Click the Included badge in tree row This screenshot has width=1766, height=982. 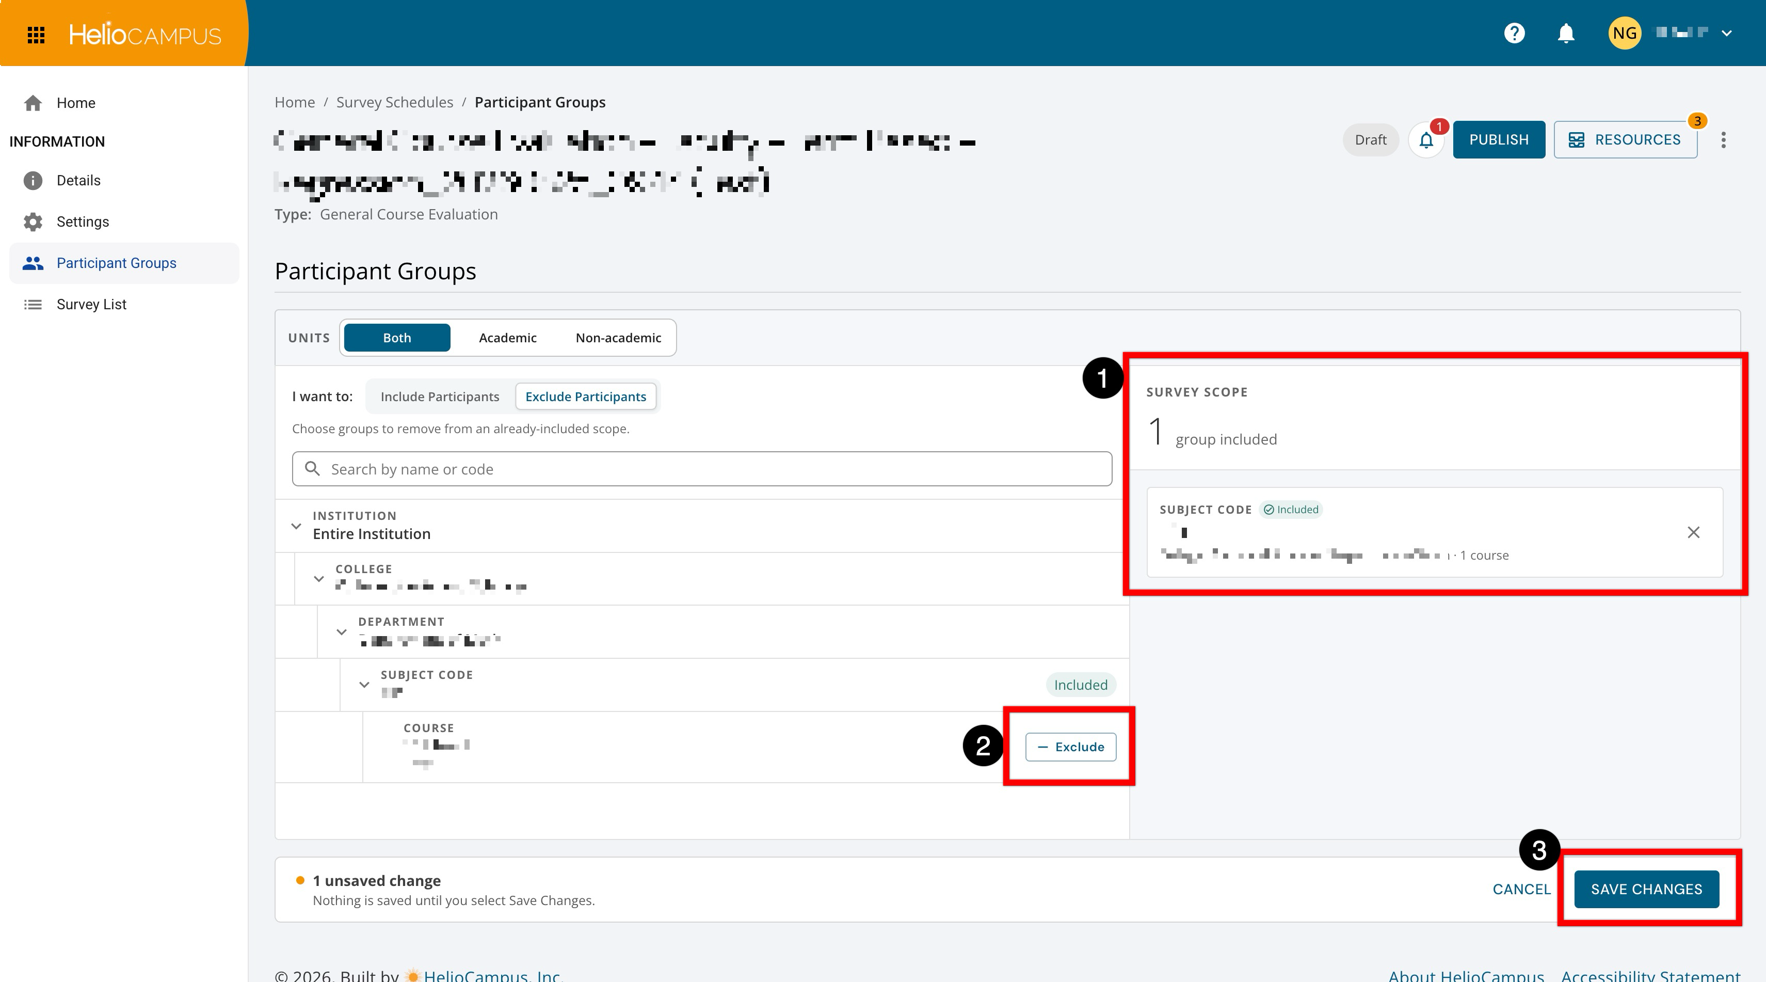click(1081, 685)
